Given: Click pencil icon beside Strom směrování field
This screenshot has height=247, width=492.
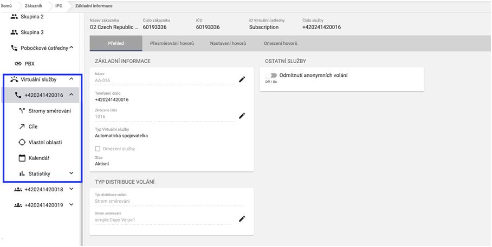Looking at the screenshot, I should [242, 218].
